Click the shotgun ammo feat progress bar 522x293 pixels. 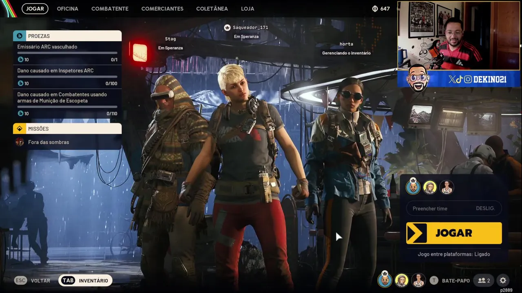(67, 107)
